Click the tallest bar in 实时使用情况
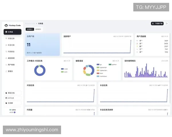Image resolution: width=172 pixels, height=137 pixels. 146,70
